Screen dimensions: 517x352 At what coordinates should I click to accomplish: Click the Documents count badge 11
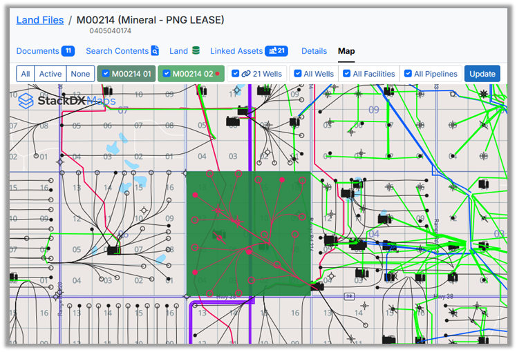(68, 51)
